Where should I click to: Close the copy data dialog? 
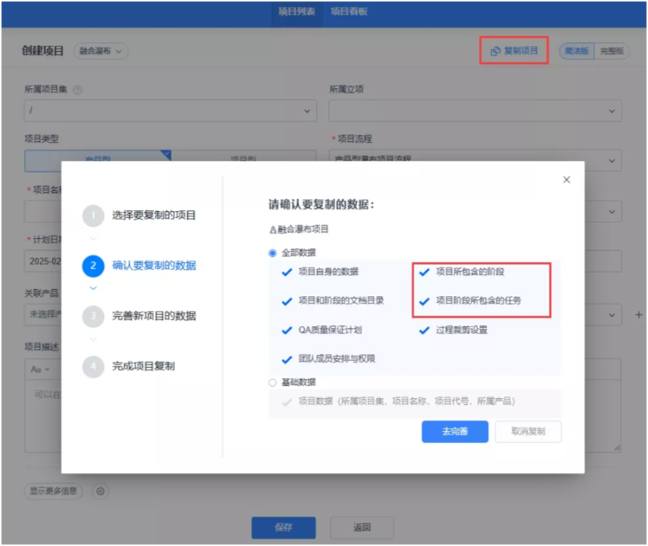(566, 179)
